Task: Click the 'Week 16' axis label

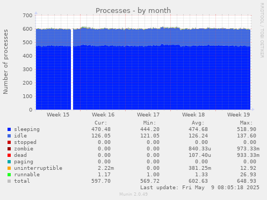Action: (103, 115)
